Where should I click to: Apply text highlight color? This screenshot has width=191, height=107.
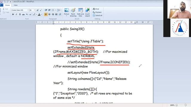coord(34,15)
